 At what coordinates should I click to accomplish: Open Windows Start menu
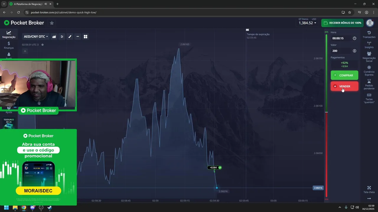tap(6, 207)
